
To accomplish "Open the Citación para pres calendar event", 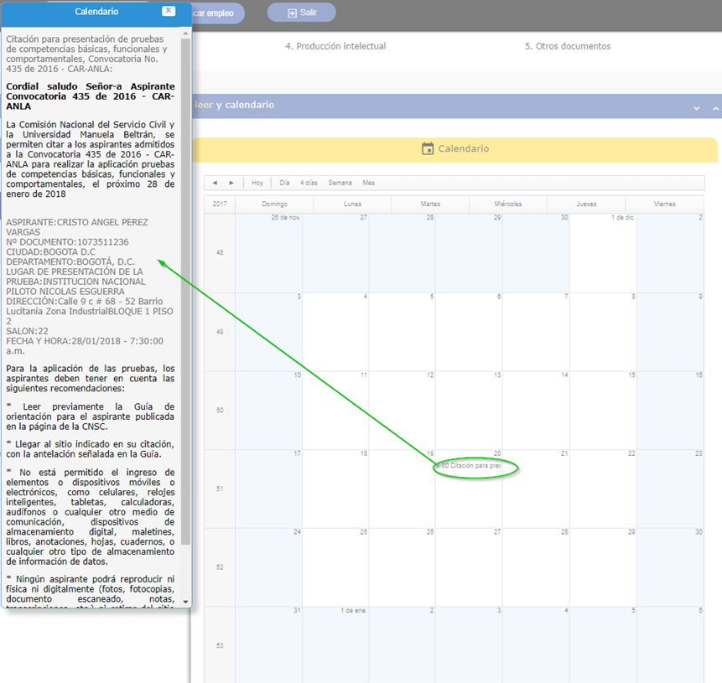I will (x=470, y=465).
